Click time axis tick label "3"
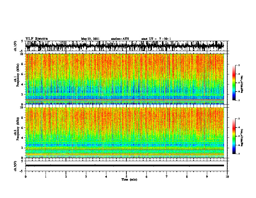Screen dimensions: 256x198 [86, 177]
